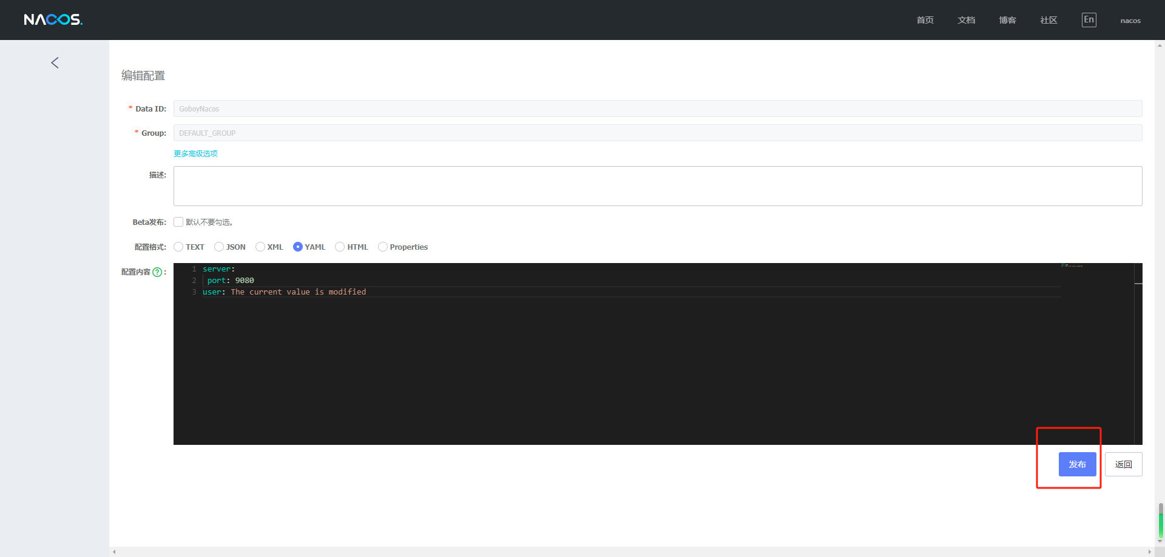This screenshot has width=1165, height=557.
Task: Open the 首页 menu item
Action: coord(925,21)
